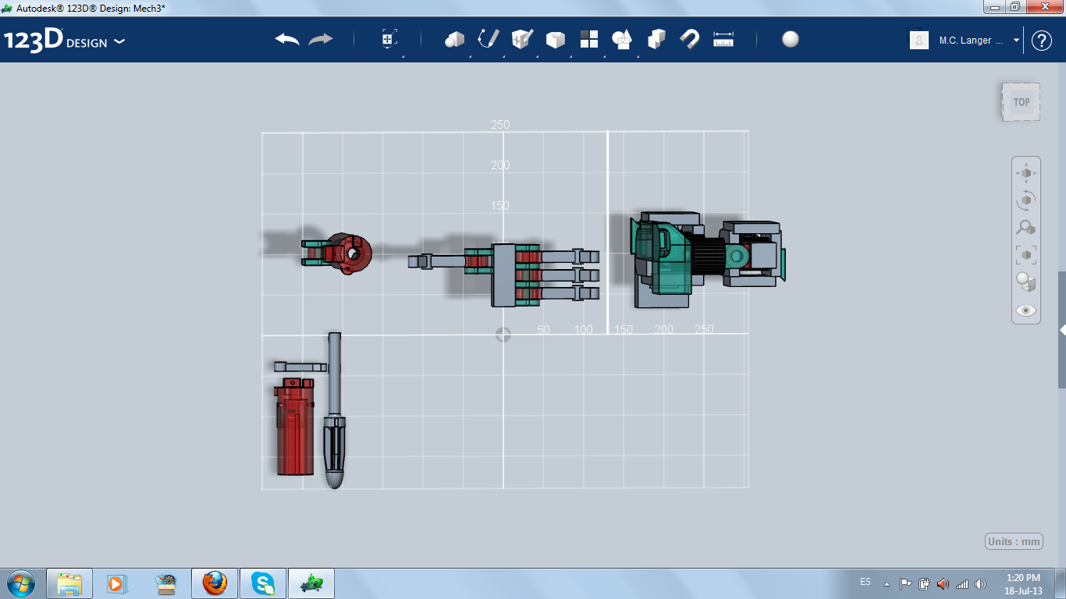1066x599 pixels.
Task: Open the Sketch tool menu
Action: coord(489,39)
